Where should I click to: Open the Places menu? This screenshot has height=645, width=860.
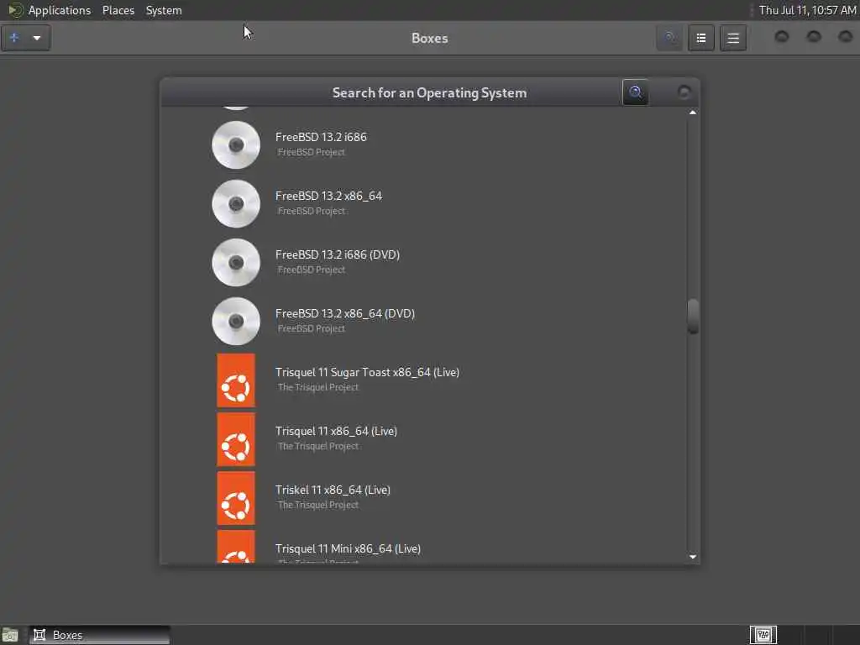pyautogui.click(x=118, y=10)
